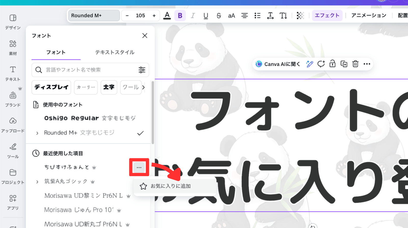The width and height of the screenshot is (408, 228).
Task: Open the 素材 elements panel
Action: (x=13, y=48)
